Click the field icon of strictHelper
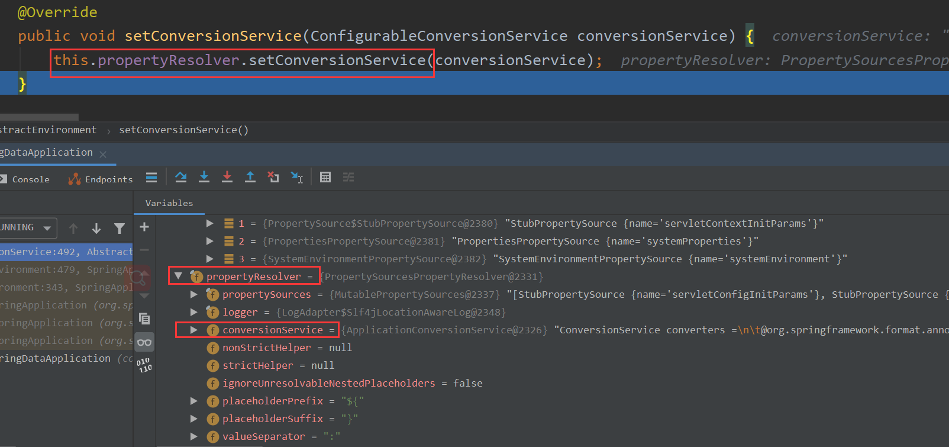 click(x=213, y=366)
